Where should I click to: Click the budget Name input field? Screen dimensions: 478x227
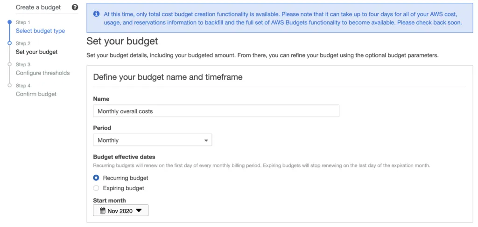pyautogui.click(x=216, y=111)
